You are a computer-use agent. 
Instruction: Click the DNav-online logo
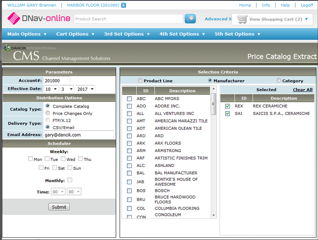coord(39,19)
